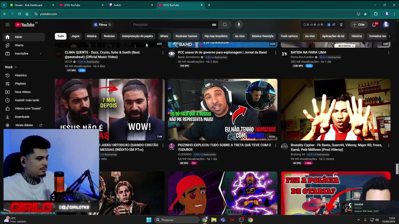
Task: Open Brutality Cypher video title link
Action: point(336,147)
